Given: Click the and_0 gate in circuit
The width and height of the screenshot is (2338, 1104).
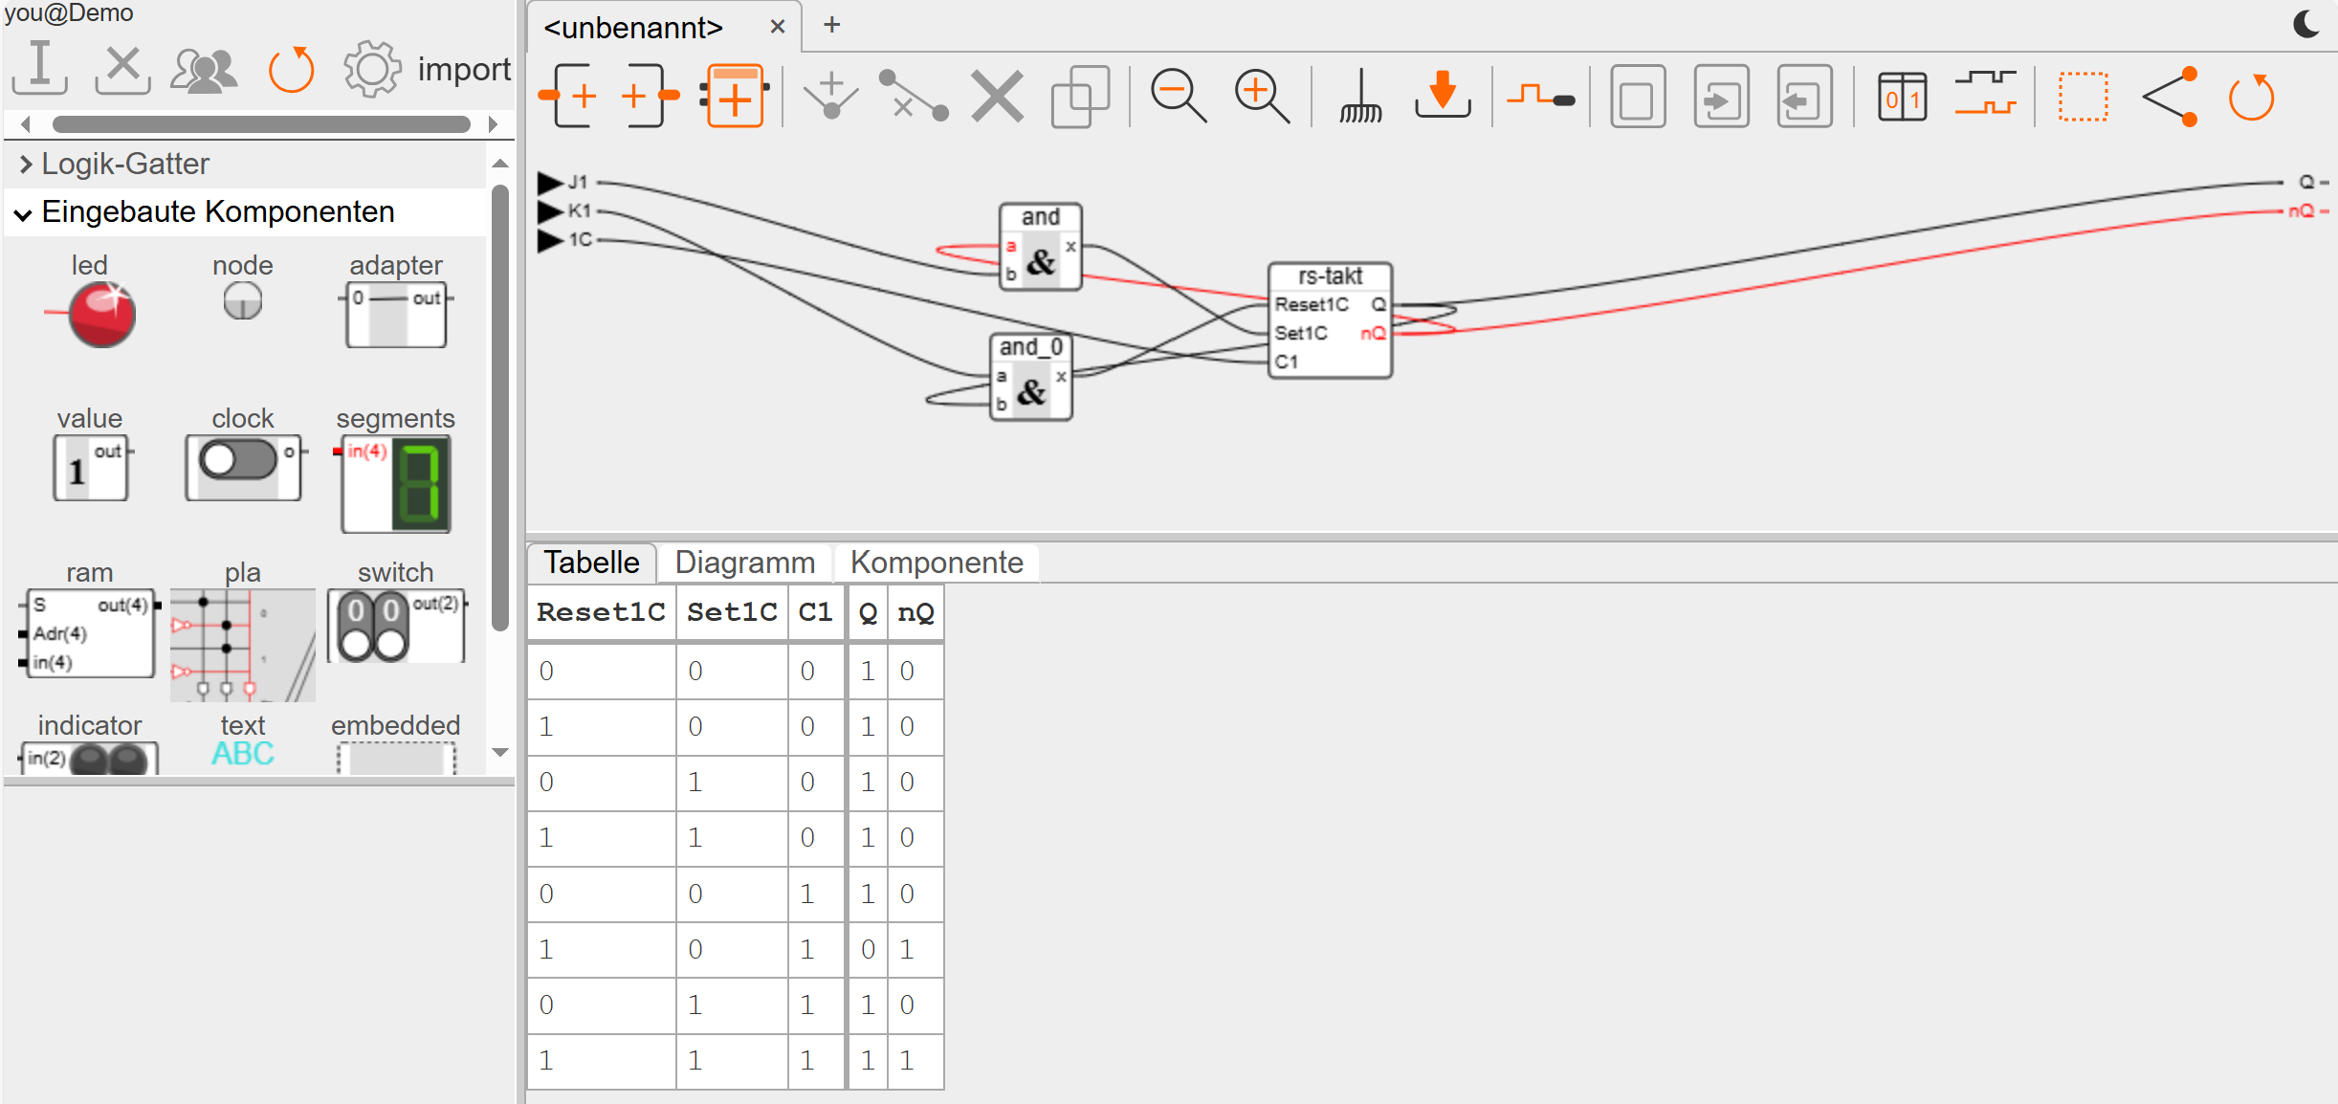Looking at the screenshot, I should tap(1031, 377).
